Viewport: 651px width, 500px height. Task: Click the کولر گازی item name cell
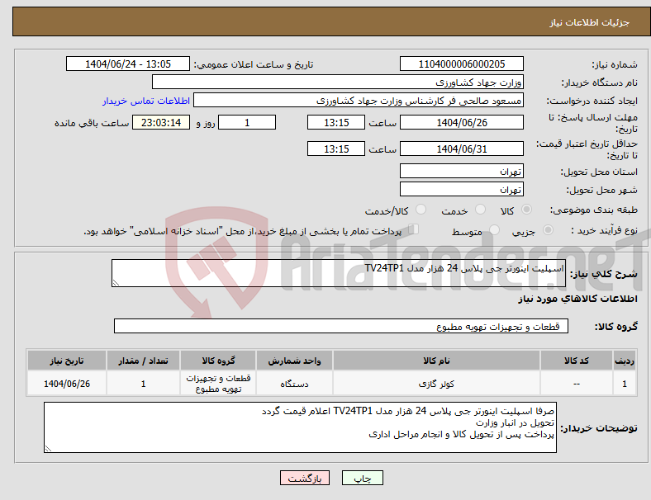coord(436,384)
